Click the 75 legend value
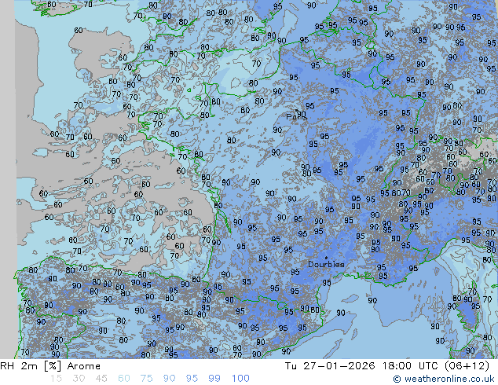Image resolution: width=498 pixels, height=385 pixels. 147,378
